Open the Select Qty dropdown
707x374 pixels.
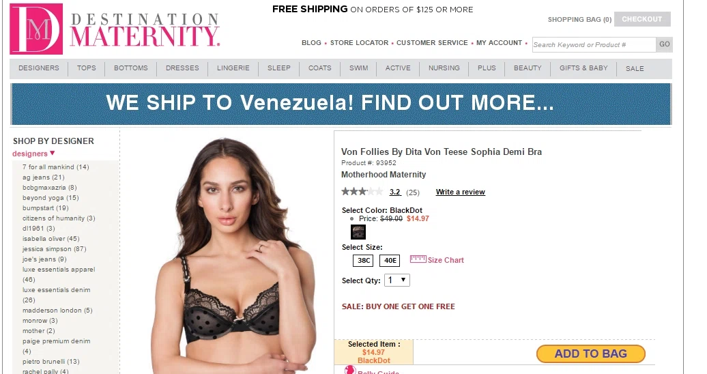point(396,280)
